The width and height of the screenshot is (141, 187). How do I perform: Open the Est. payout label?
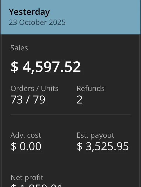95,136
